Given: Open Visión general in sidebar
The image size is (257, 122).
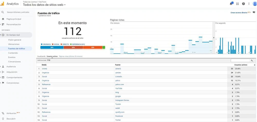Looking at the screenshot, I should click(x=15, y=40).
